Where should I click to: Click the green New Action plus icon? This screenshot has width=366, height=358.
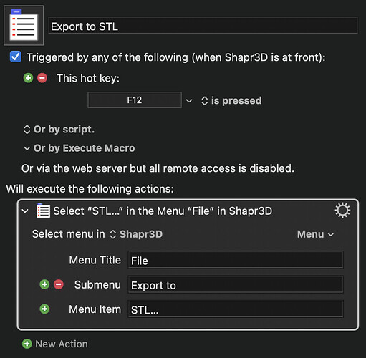pyautogui.click(x=27, y=344)
